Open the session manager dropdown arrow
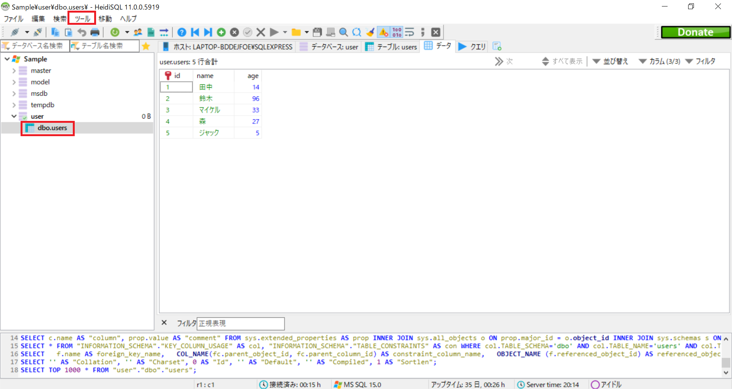This screenshot has height=389, width=732. point(27,32)
